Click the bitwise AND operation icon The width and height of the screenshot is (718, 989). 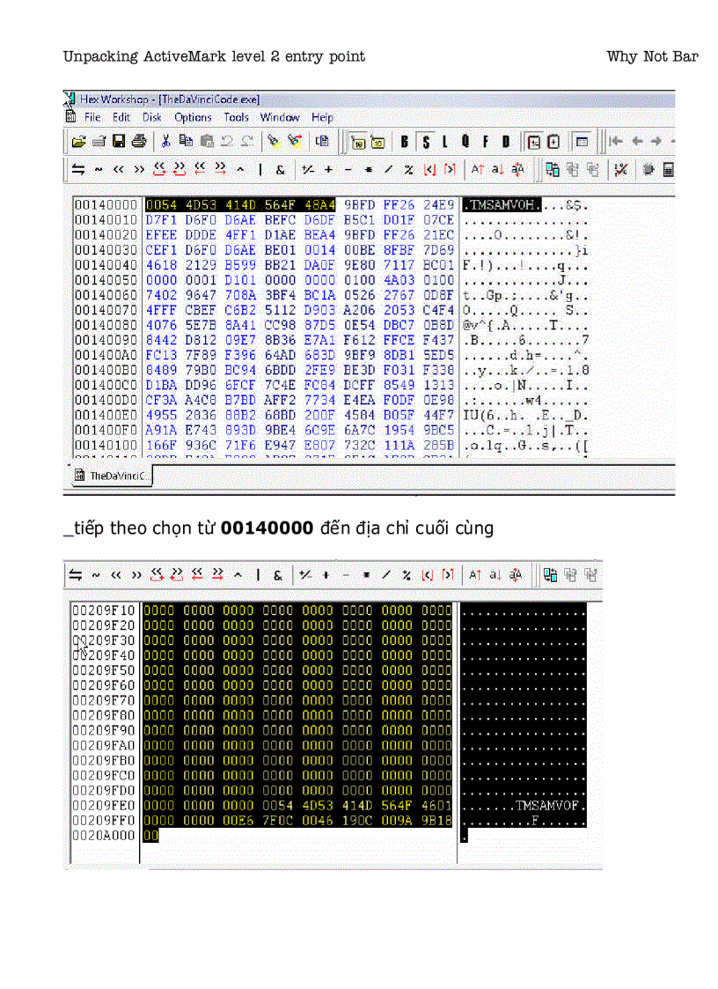pyautogui.click(x=281, y=169)
